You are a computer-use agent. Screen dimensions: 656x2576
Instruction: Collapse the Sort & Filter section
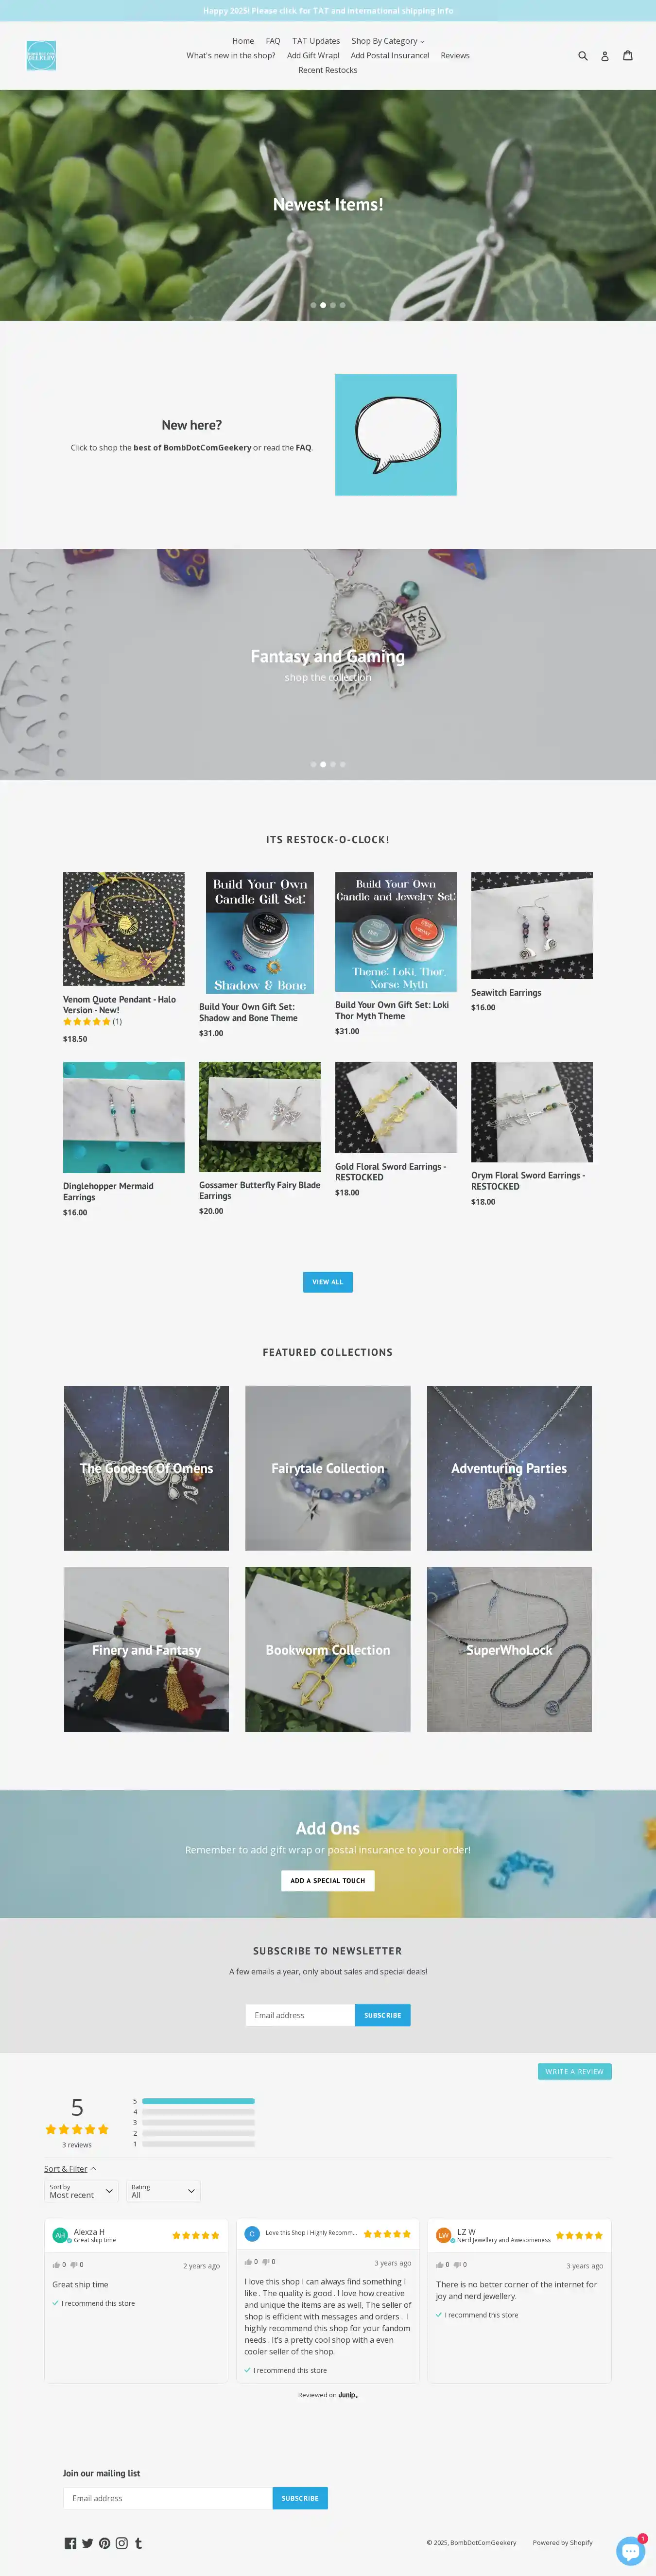pos(70,2169)
